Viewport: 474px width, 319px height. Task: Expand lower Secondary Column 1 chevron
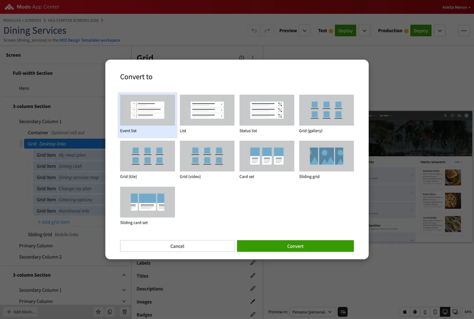[x=124, y=290]
